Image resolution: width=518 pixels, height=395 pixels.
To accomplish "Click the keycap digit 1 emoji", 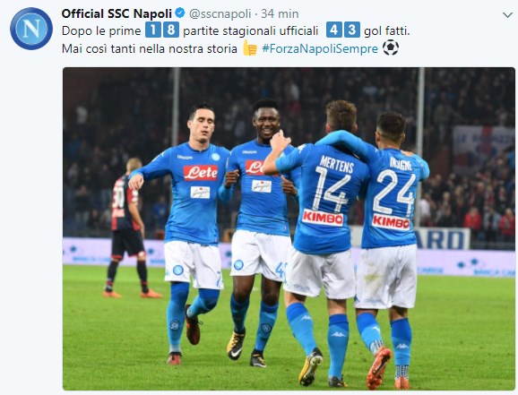I will 153,30.
